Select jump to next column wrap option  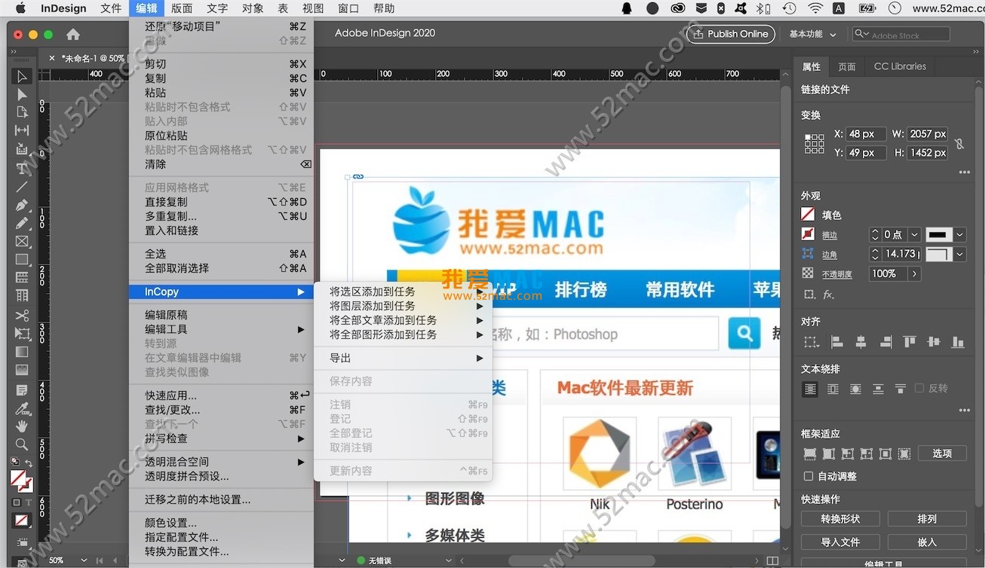point(900,389)
